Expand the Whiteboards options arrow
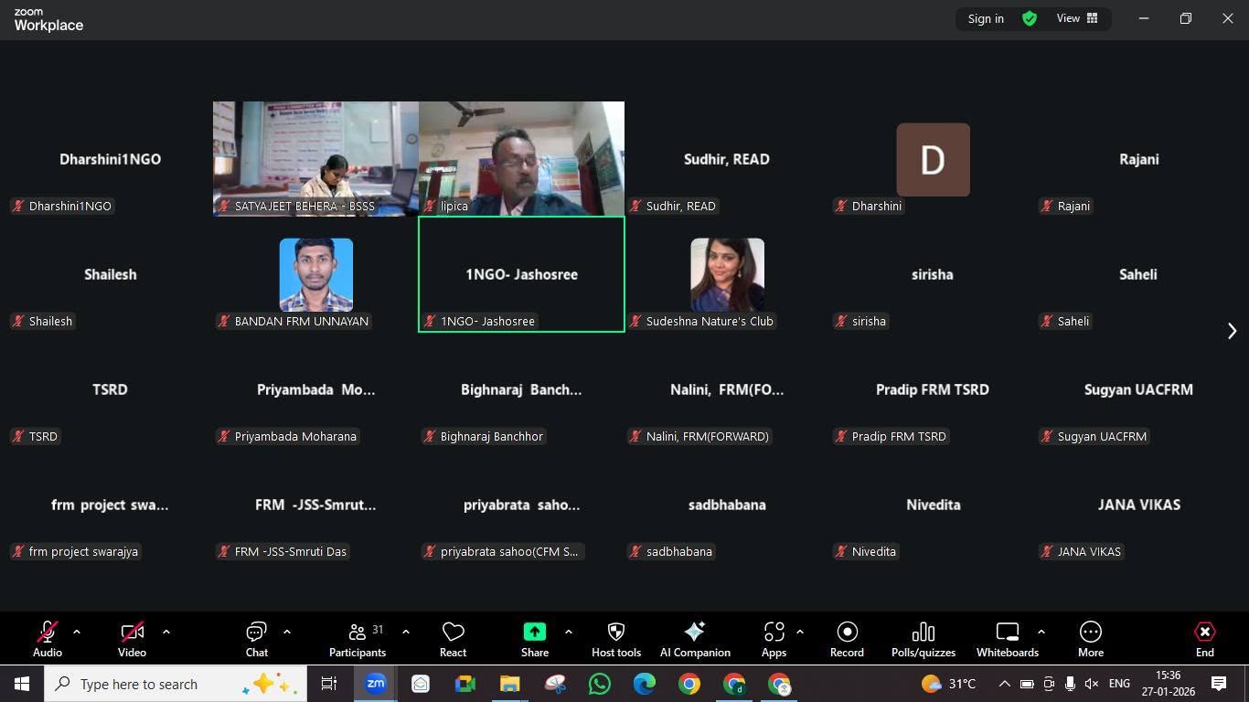Viewport: 1249px width, 702px height. (x=1041, y=632)
